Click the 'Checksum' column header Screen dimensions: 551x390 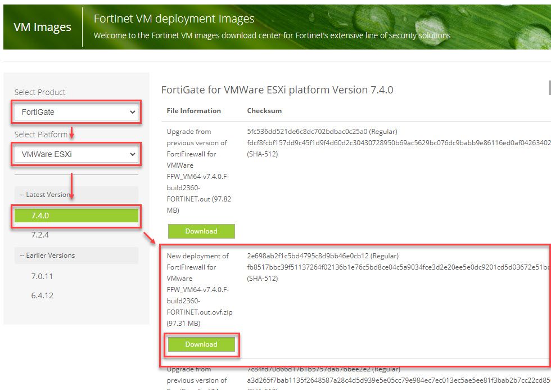264,111
